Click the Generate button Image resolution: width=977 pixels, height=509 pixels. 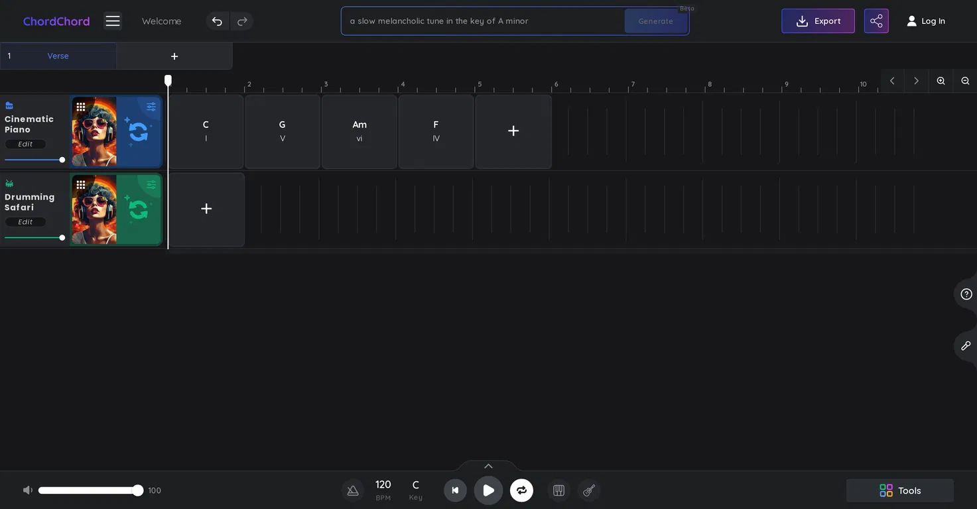(x=655, y=21)
